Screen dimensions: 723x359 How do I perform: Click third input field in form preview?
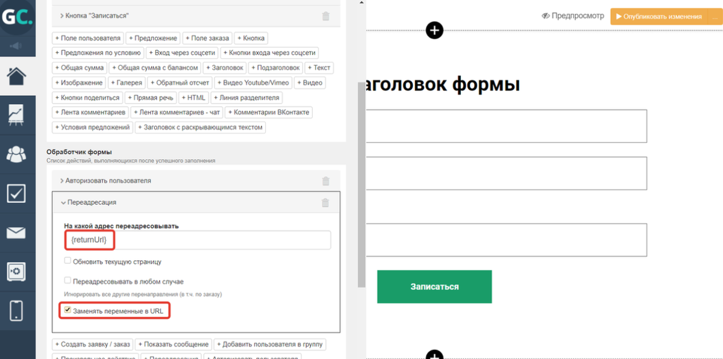[506, 240]
